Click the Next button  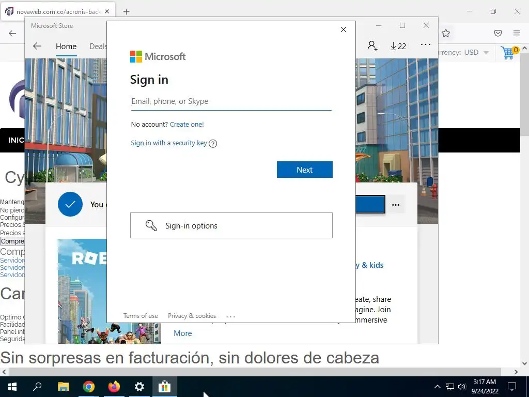pyautogui.click(x=305, y=170)
